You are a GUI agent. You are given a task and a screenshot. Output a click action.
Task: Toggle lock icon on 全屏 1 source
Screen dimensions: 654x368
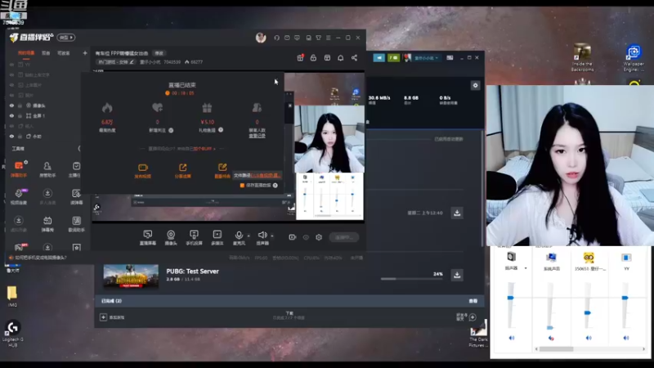pyautogui.click(x=20, y=116)
